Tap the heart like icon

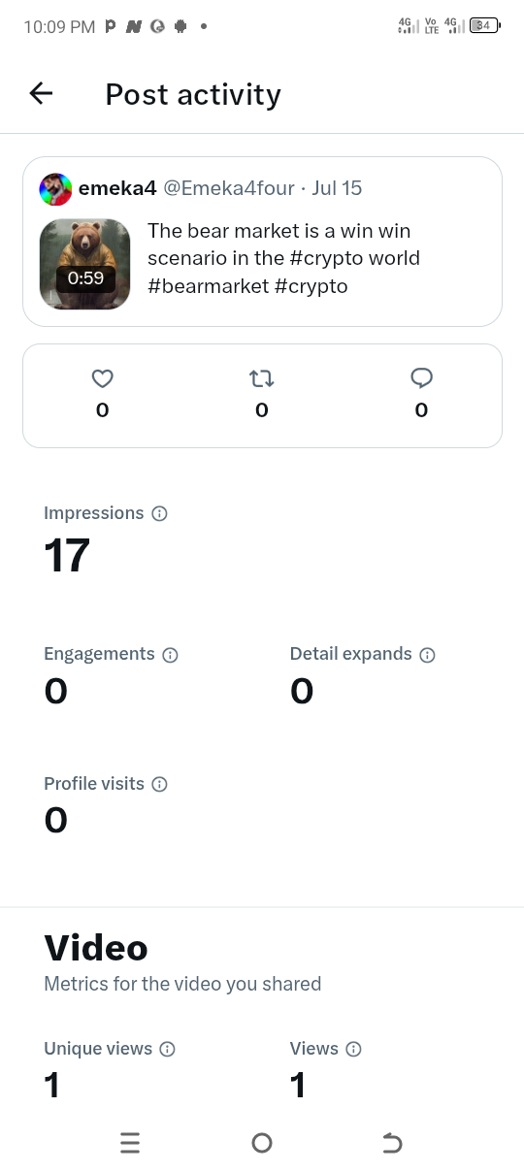pos(102,379)
